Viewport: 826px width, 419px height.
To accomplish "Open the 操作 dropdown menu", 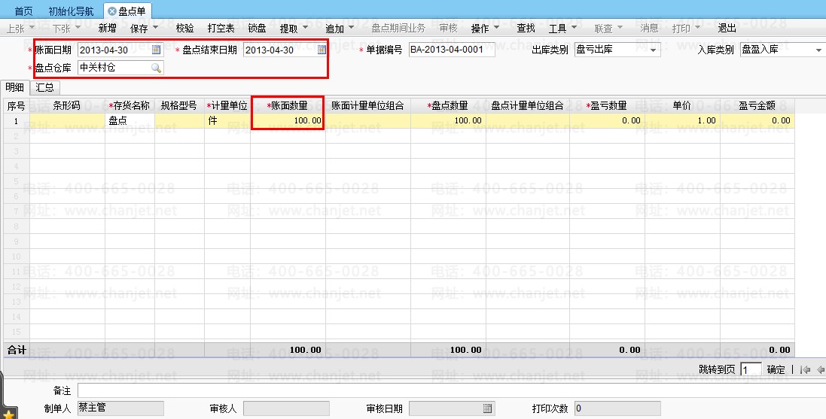I will point(496,28).
